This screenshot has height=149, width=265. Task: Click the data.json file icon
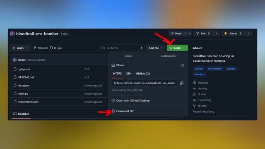click(15, 85)
